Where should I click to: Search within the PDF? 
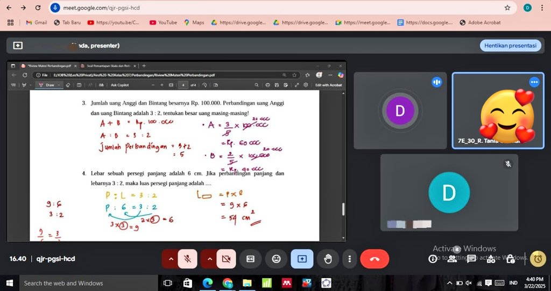(257, 85)
